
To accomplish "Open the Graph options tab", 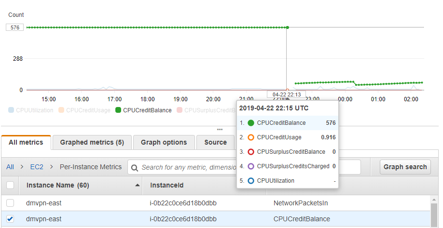I will tap(164, 142).
